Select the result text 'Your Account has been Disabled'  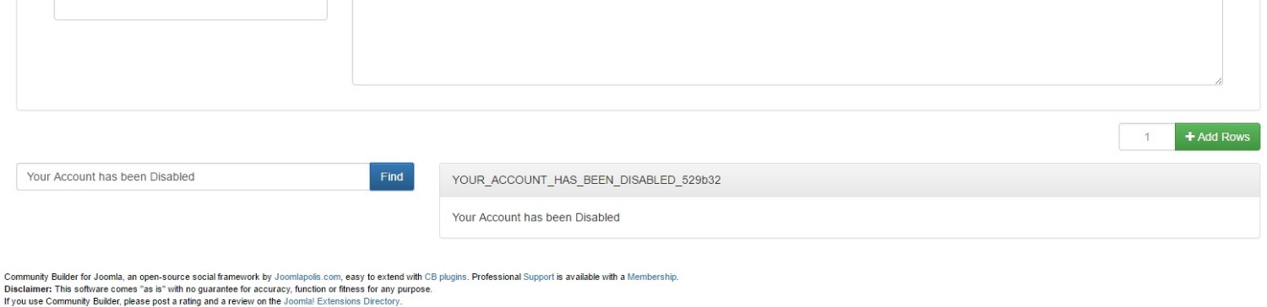coord(536,217)
